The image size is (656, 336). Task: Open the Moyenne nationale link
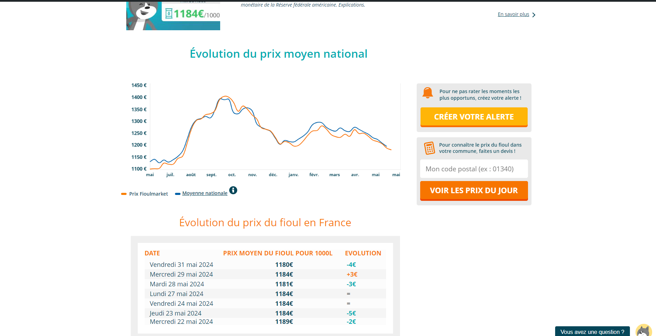tap(205, 193)
